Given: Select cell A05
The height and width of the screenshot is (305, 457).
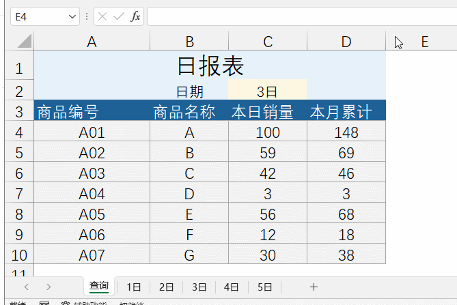Looking at the screenshot, I should click(92, 213).
